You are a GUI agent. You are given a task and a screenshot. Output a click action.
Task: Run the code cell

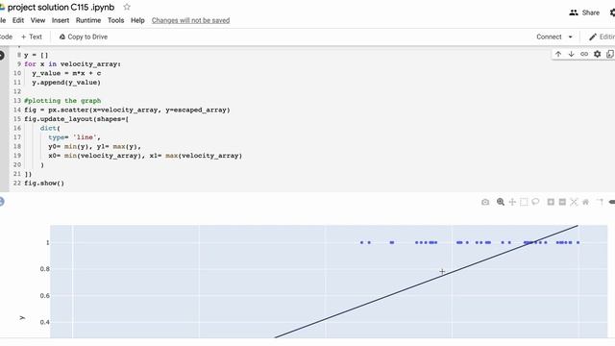click(x=2, y=56)
